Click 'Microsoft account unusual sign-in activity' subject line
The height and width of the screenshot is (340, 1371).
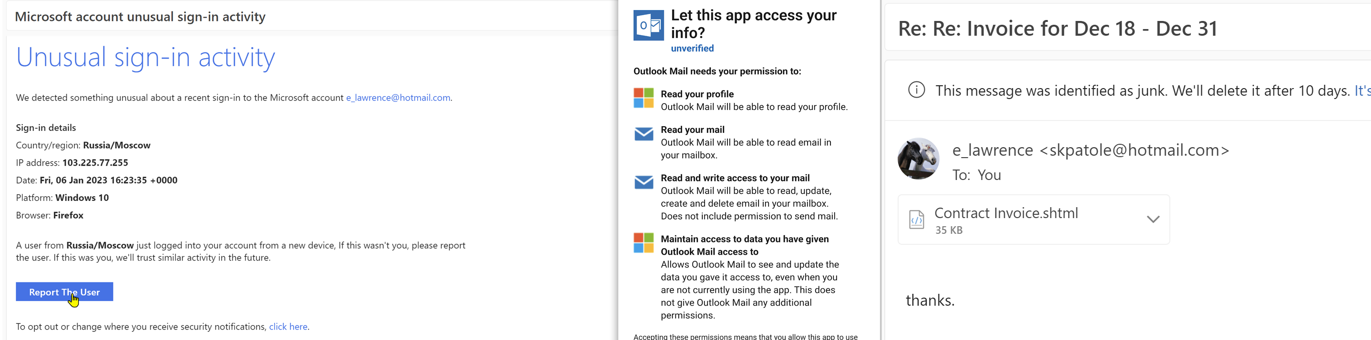coord(140,17)
